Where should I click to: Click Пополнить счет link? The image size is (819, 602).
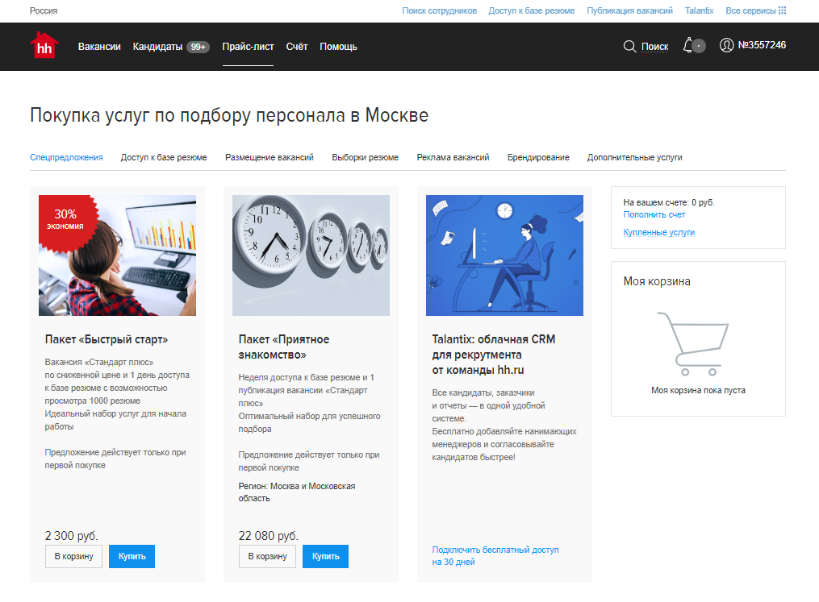pyautogui.click(x=654, y=214)
